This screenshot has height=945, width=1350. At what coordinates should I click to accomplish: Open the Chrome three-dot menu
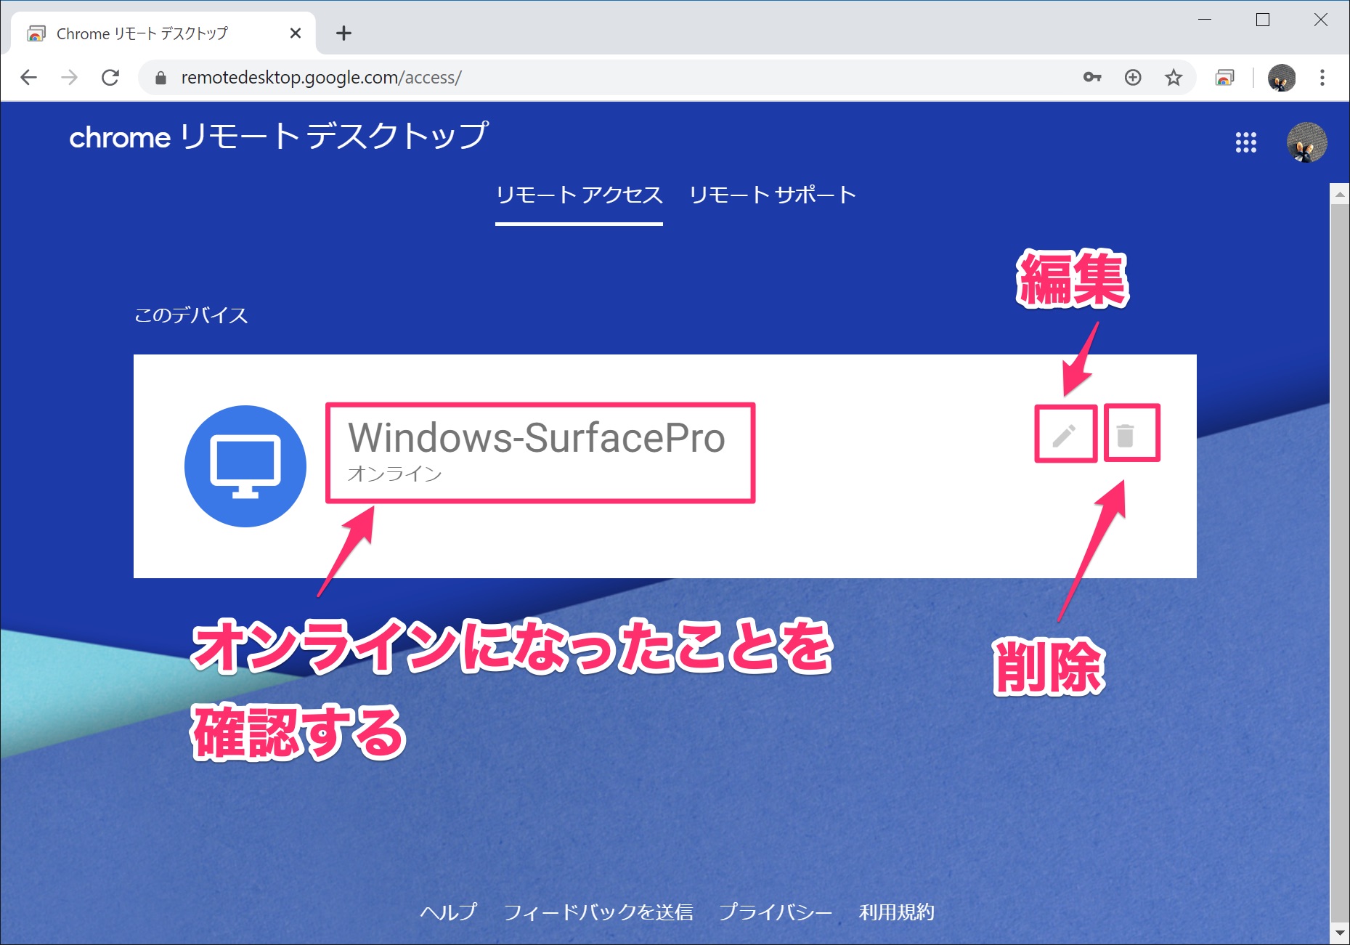click(x=1322, y=77)
